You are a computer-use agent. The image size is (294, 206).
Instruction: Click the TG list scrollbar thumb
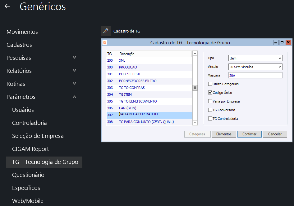195,88
